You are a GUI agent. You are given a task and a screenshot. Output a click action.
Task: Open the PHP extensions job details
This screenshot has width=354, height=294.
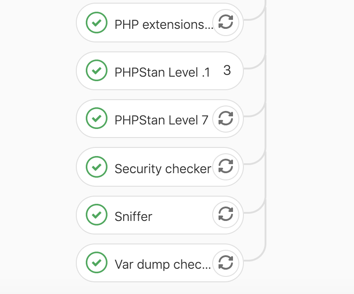(164, 24)
